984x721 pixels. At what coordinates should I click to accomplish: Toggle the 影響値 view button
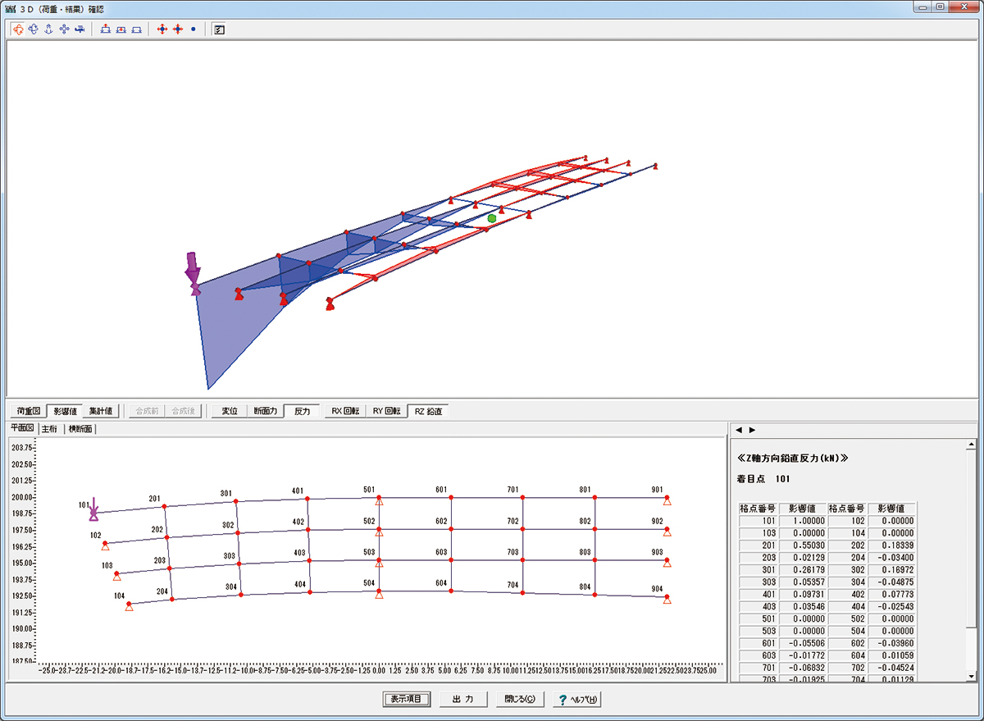point(66,411)
